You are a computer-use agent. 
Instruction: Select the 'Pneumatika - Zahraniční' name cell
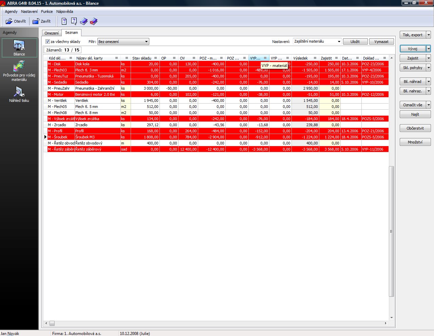click(97, 88)
